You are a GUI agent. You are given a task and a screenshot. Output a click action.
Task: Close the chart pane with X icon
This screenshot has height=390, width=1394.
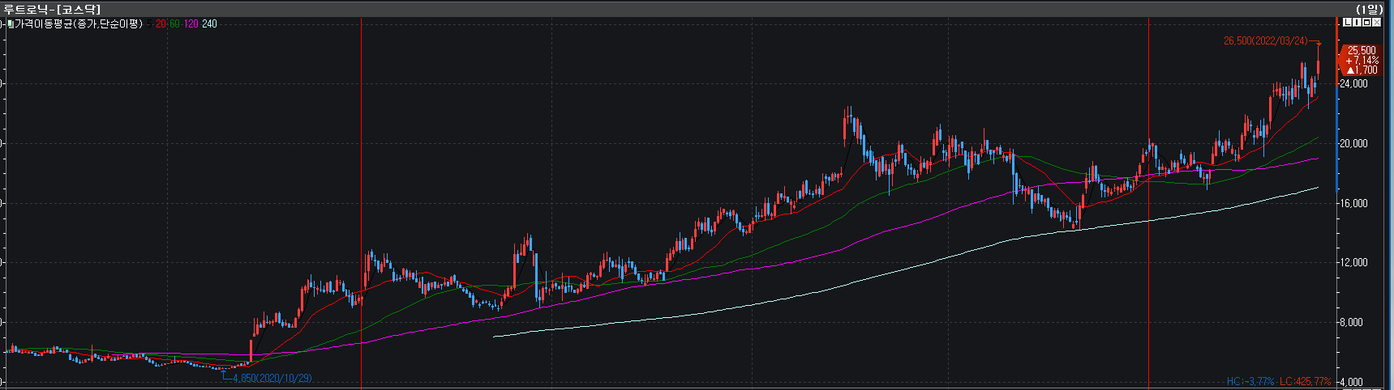(x=1377, y=23)
